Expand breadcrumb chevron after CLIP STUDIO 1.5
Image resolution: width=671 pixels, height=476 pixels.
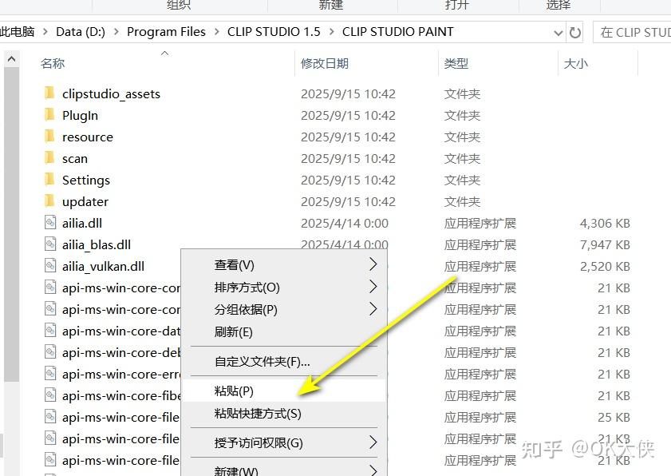(331, 32)
